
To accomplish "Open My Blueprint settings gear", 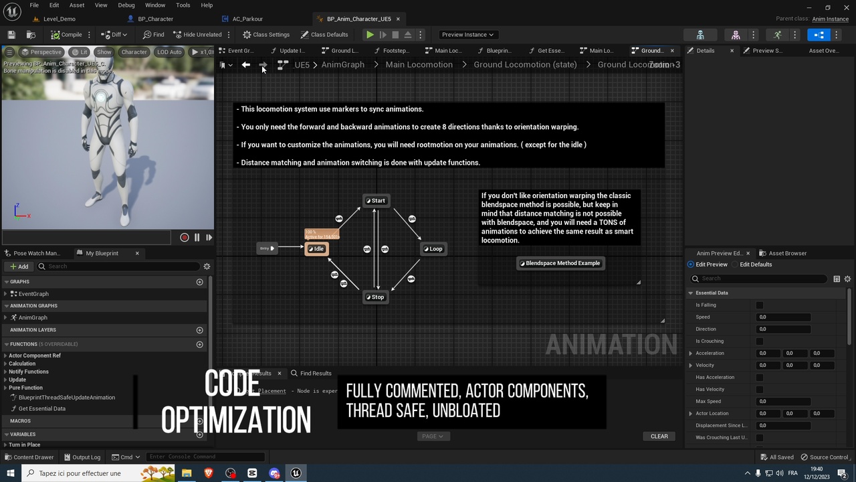I will pyautogui.click(x=207, y=266).
